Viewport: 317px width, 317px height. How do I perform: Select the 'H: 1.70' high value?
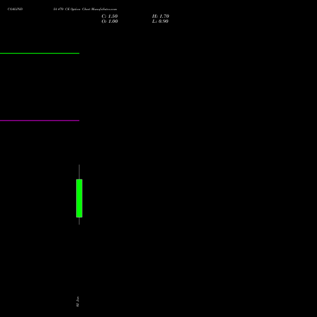point(160,16)
